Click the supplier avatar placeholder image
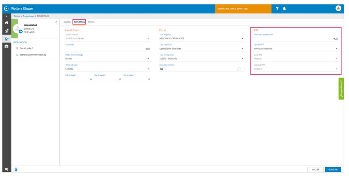Image resolution: width=349 pixels, height=176 pixels. coord(17,29)
